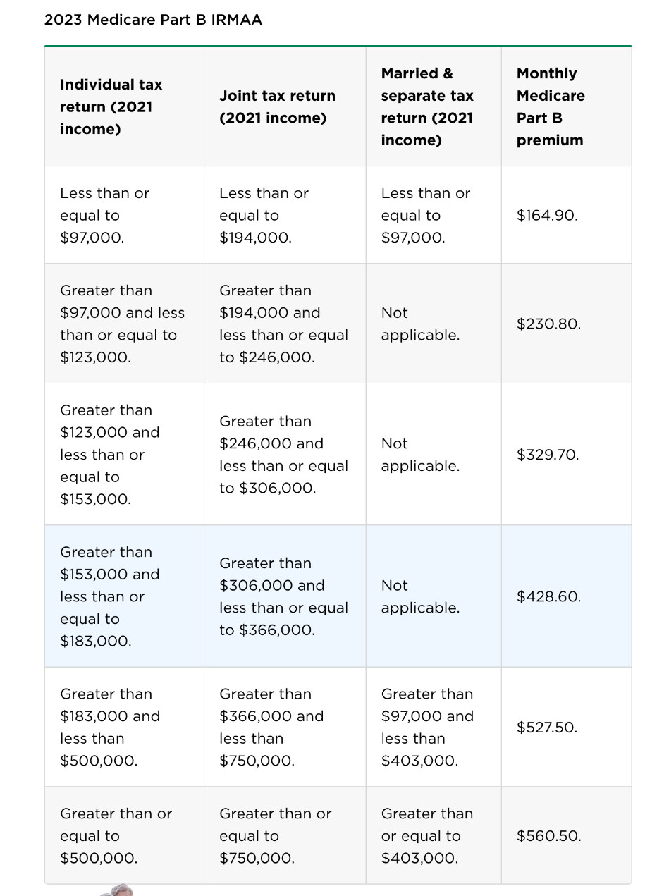Image resolution: width=645 pixels, height=896 pixels.
Task: Click the "Individual tax return" column header
Action: [111, 106]
